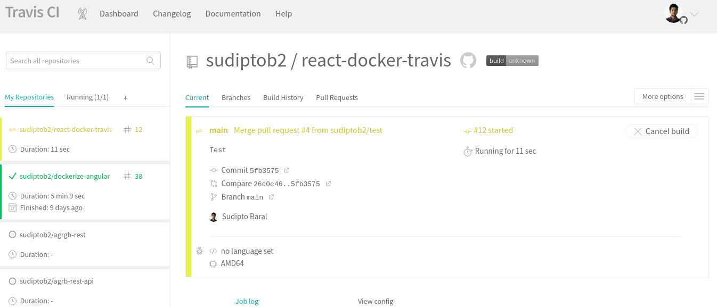Click the broadcast notifications icon in top navbar

(x=83, y=13)
